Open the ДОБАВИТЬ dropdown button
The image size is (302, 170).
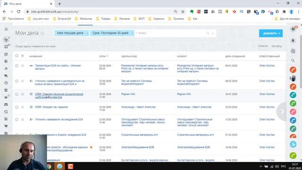[271, 33]
